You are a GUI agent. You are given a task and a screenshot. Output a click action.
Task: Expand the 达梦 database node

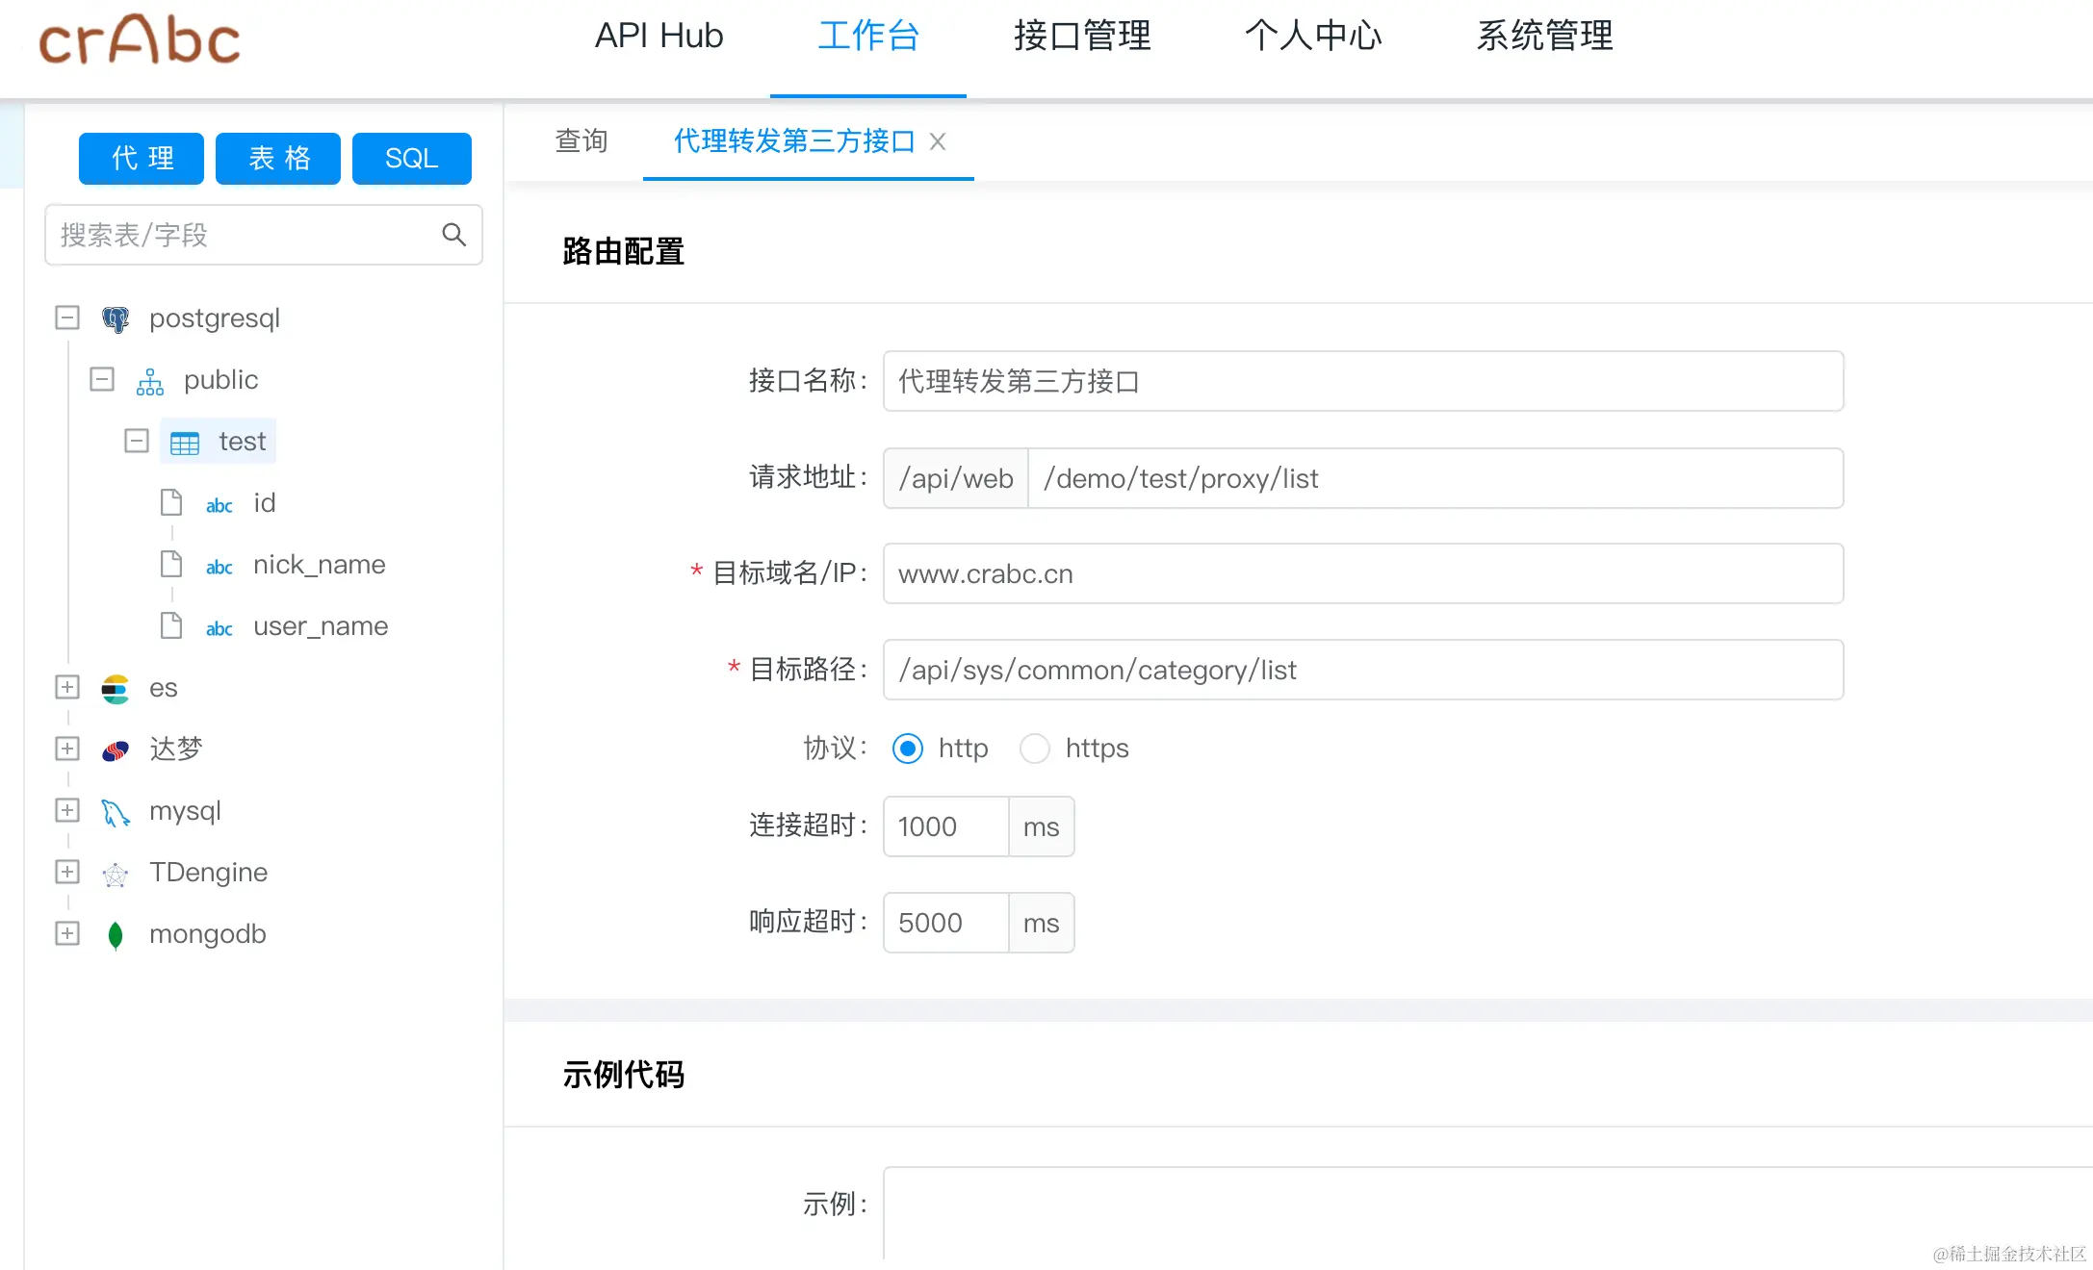click(x=67, y=749)
